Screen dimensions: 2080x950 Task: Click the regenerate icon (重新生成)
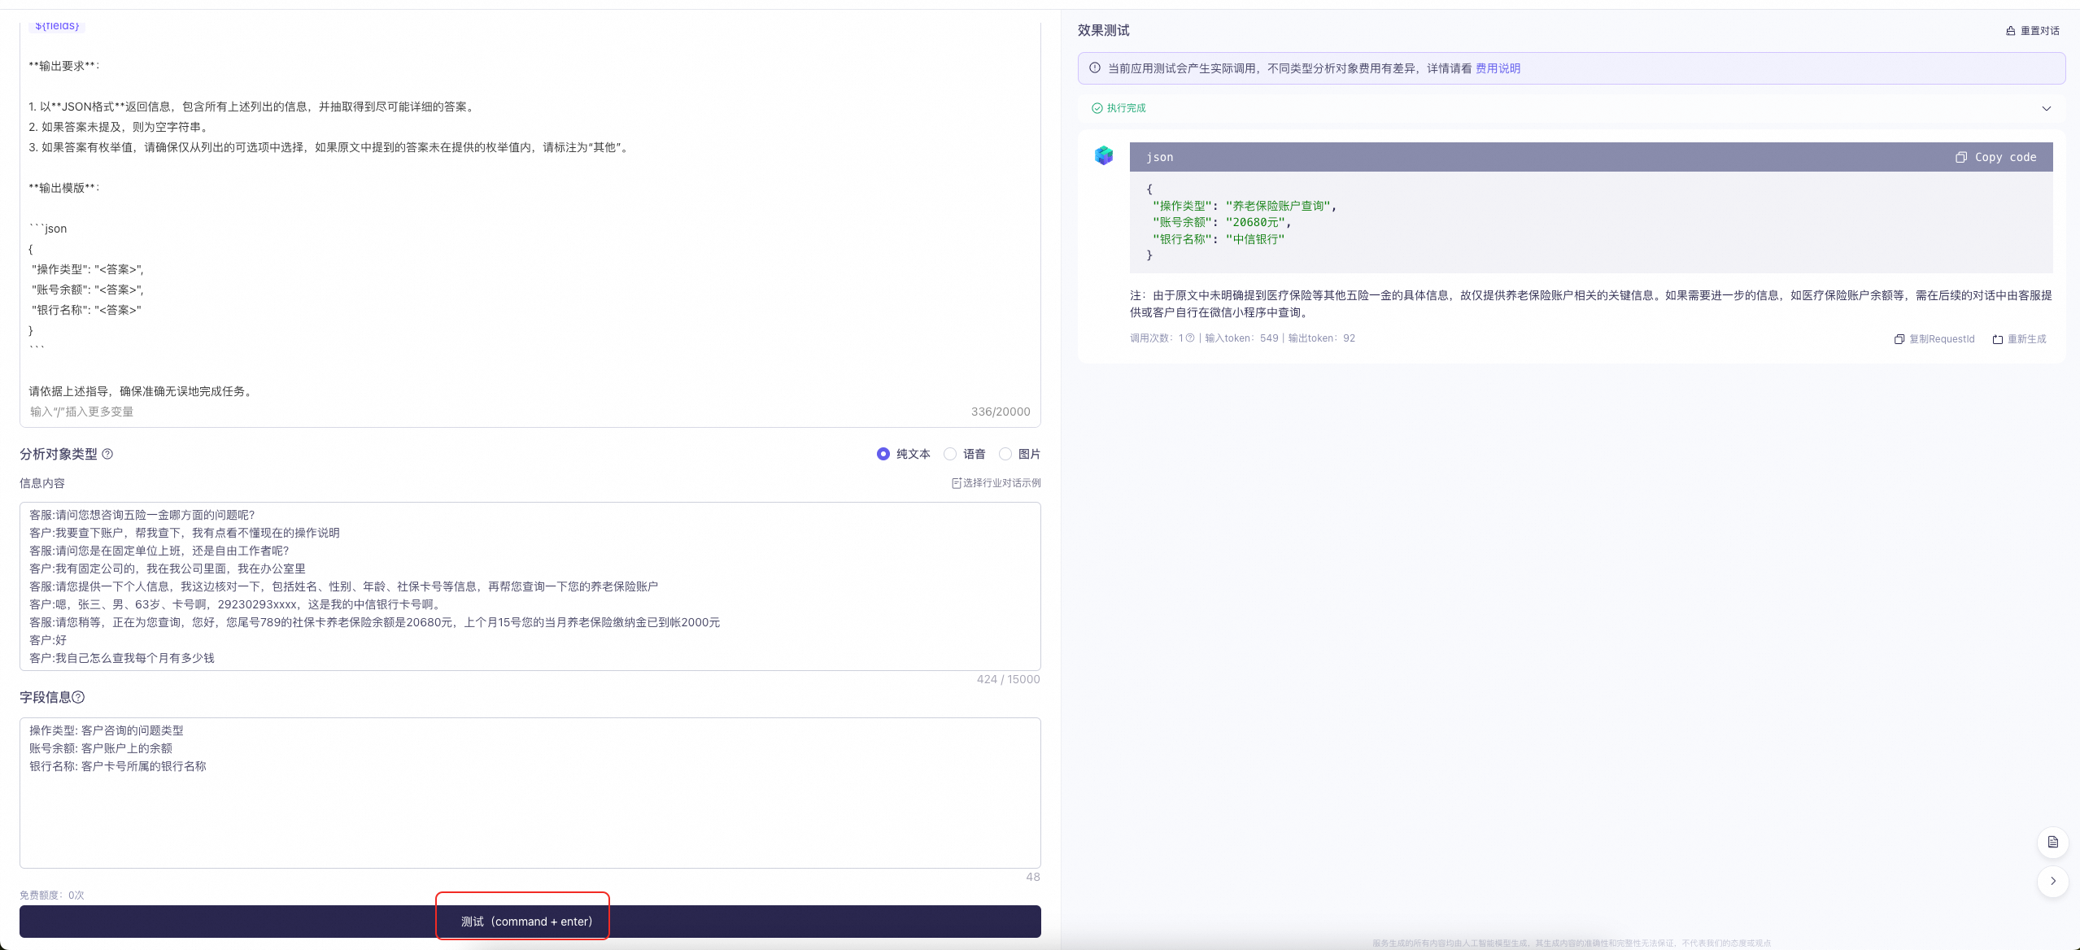tap(1997, 339)
